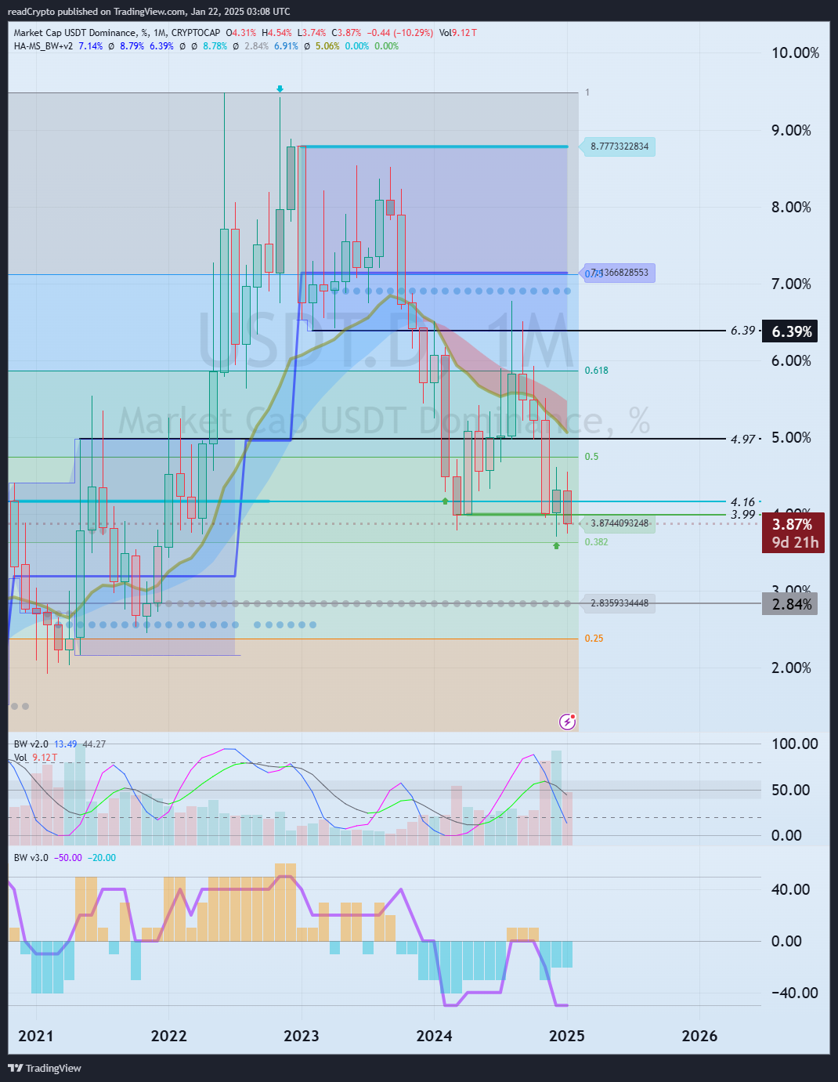
Task: Click the Fibonacci level 1 label
Action: [x=587, y=92]
